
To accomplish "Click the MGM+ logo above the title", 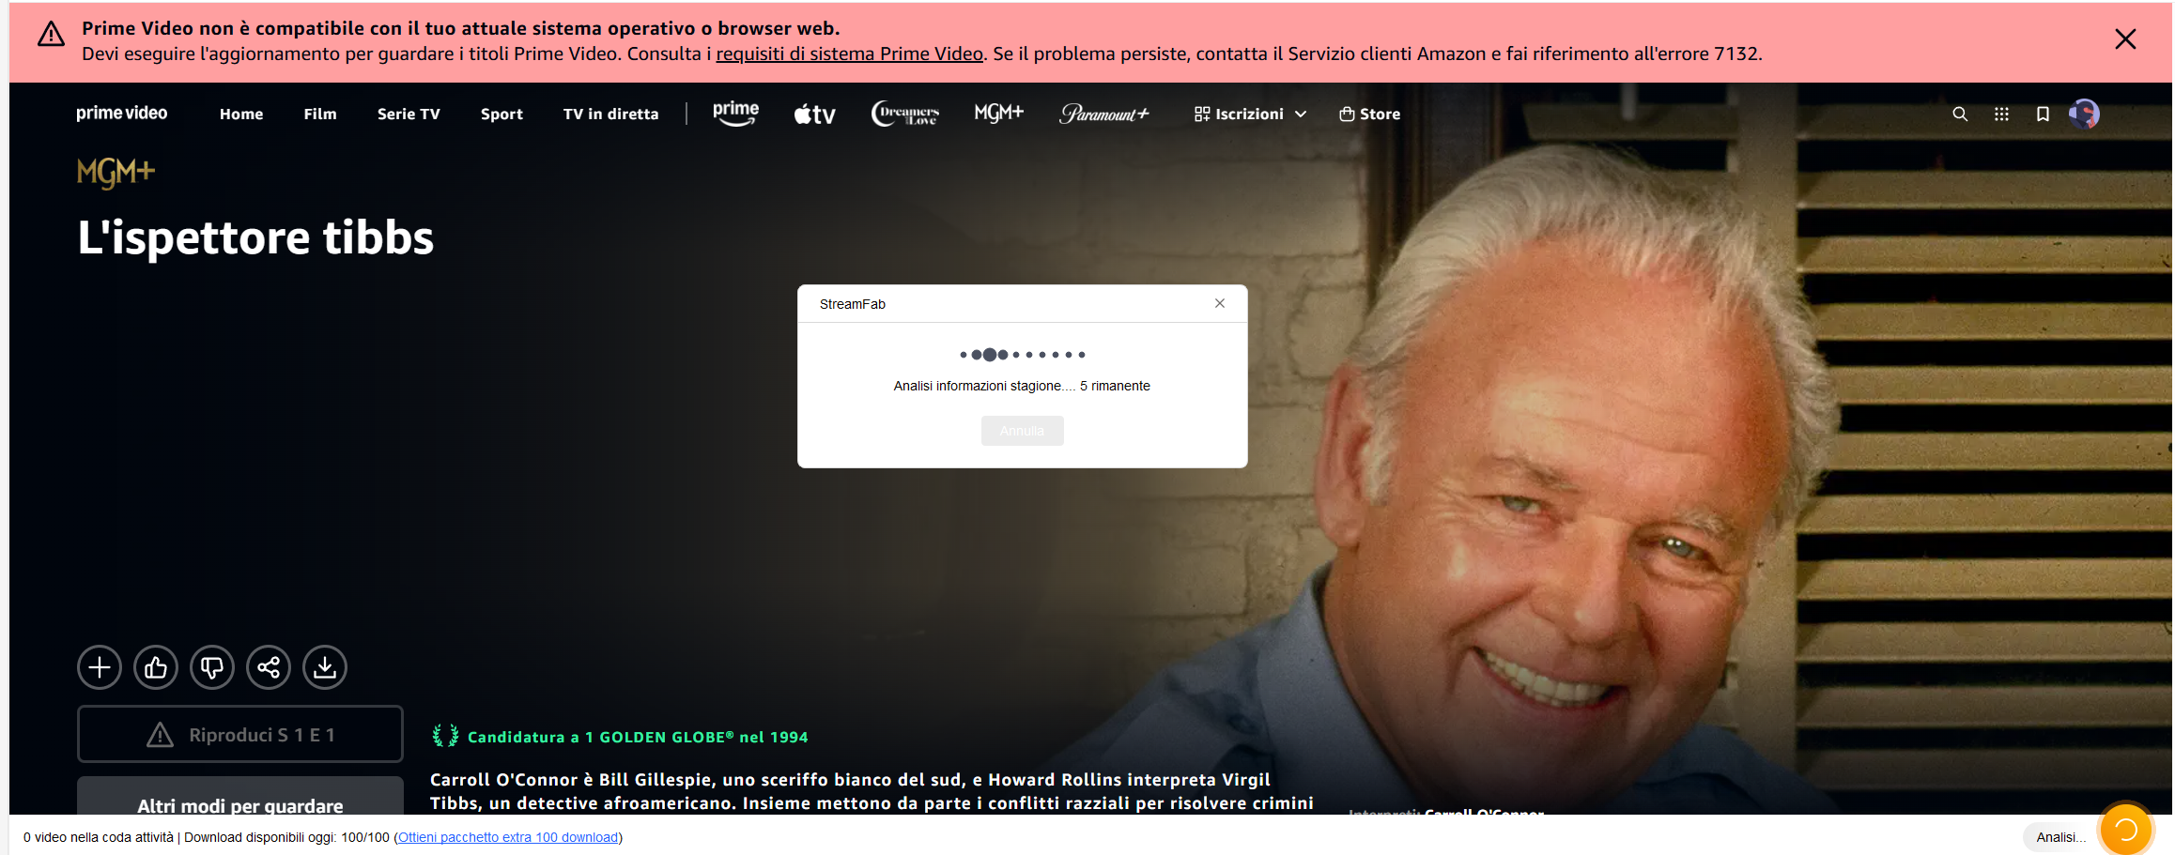I will click(116, 173).
